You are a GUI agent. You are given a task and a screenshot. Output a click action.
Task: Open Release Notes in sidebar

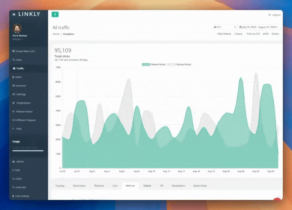[24, 111]
